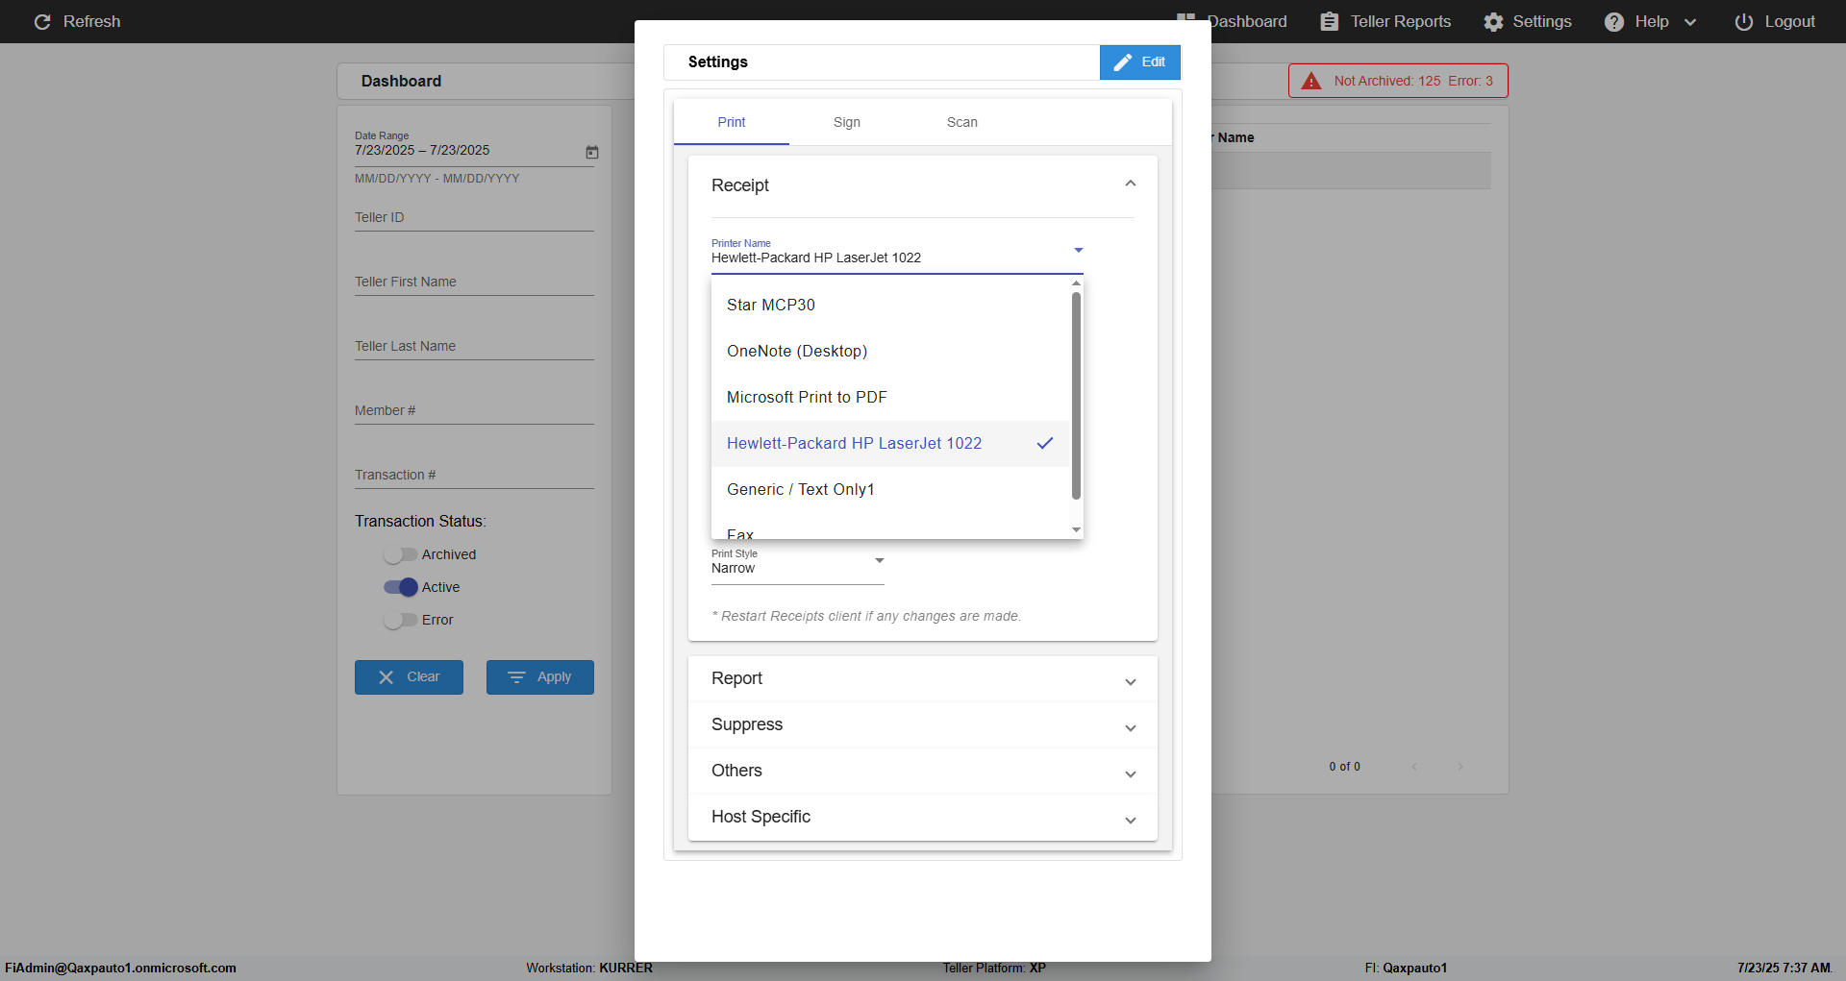This screenshot has height=981, width=1846.
Task: Click the '0 of 0' pagination text
Action: tap(1344, 767)
